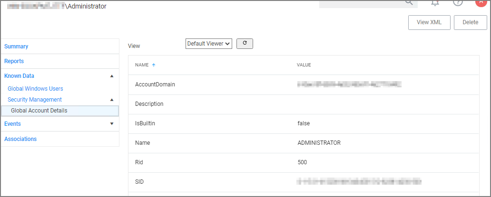Collapse the Security Management arrow

(x=112, y=100)
